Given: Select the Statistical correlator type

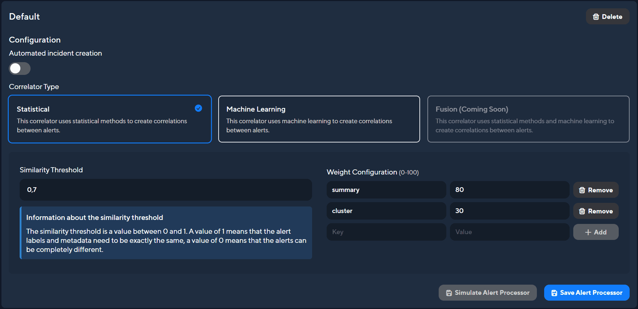Looking at the screenshot, I should (110, 119).
